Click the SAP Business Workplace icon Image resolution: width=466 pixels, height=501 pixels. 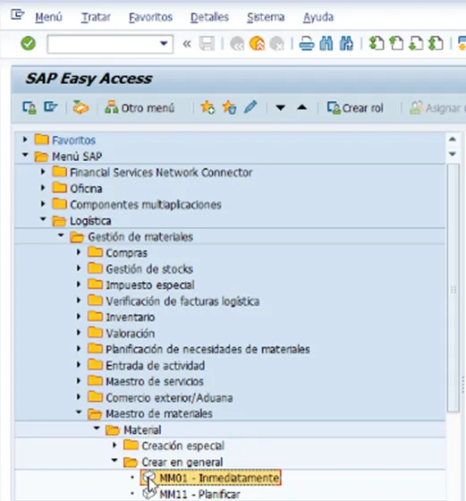[x=80, y=107]
